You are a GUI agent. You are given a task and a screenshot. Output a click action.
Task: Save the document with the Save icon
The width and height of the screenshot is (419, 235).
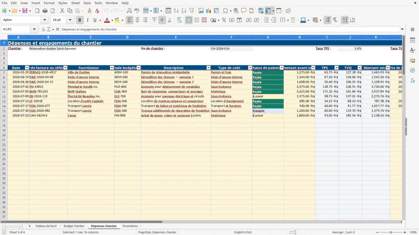coord(25,11)
